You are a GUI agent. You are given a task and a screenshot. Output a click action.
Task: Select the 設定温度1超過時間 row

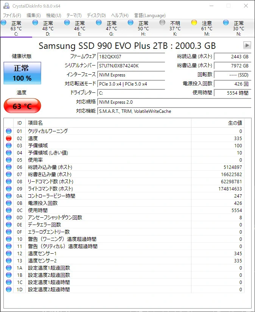pos(124,282)
